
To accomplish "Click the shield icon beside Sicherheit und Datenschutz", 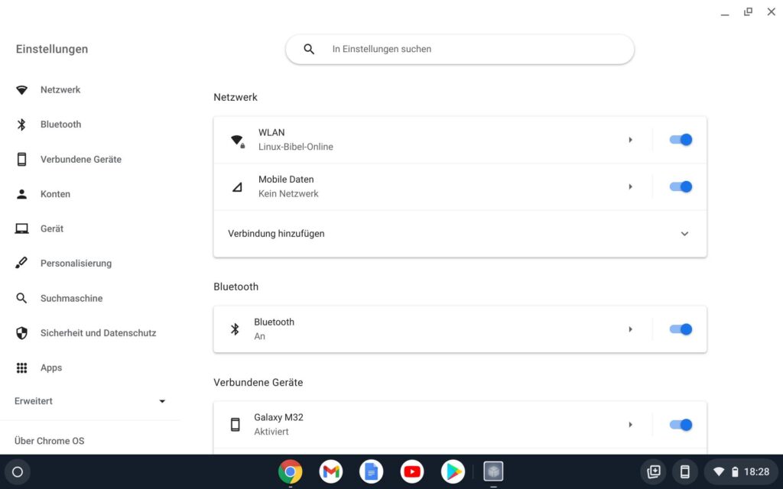I will coord(21,333).
